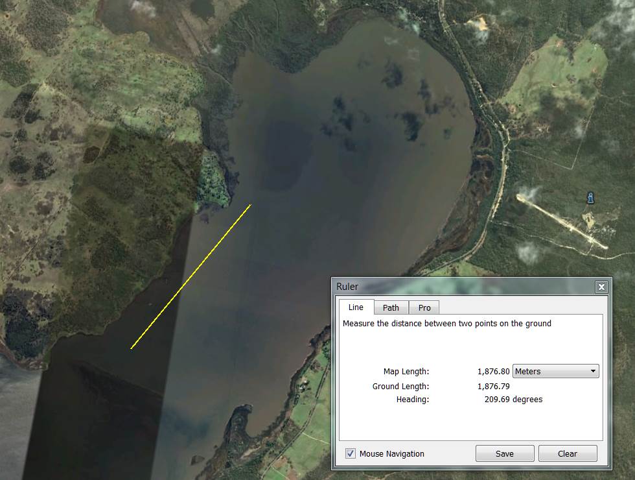Click the blue placemark icon on the map
Screen dimensions: 635x480
(x=590, y=197)
